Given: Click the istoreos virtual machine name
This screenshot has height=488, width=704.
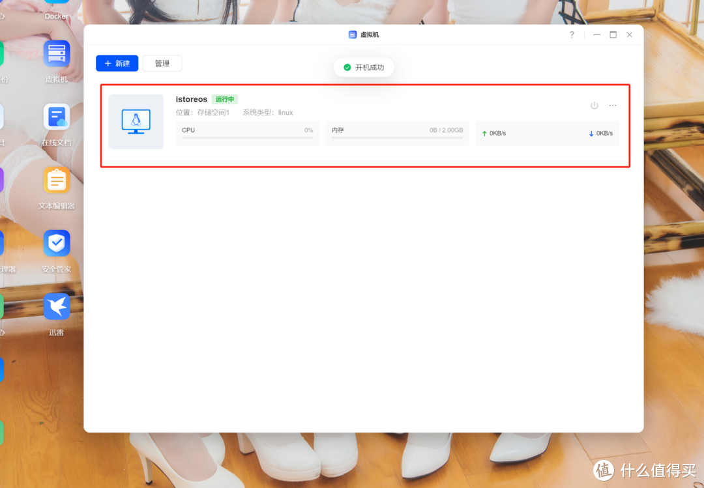Looking at the screenshot, I should tap(192, 100).
